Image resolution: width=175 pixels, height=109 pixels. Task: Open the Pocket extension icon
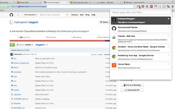(x=143, y=7)
